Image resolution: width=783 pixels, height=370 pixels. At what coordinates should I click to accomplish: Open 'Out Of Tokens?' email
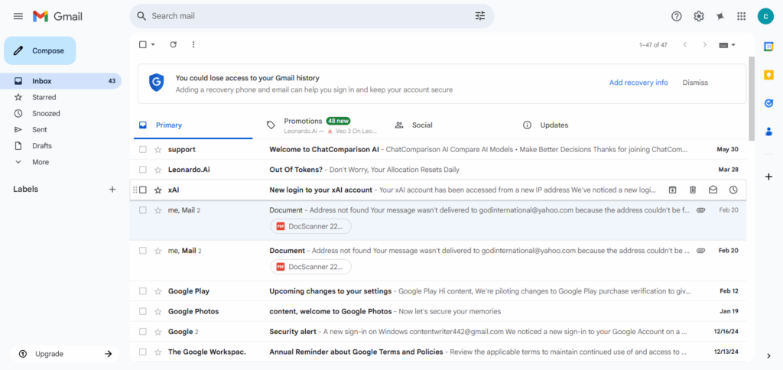[x=438, y=170]
